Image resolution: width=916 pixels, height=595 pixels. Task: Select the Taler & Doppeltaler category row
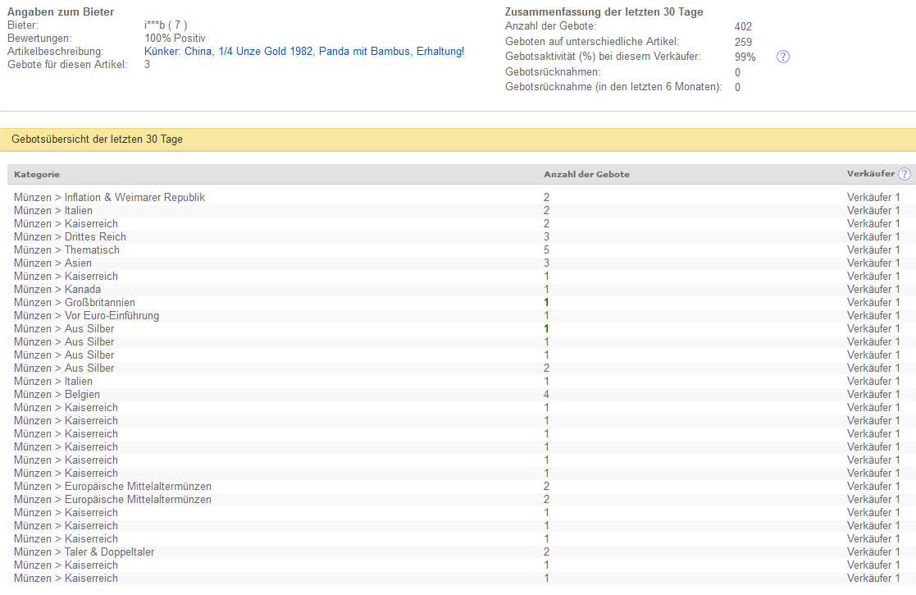pos(84,552)
